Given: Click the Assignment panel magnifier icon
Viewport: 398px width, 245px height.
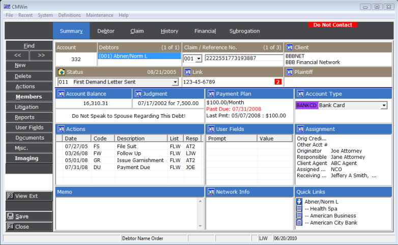Looking at the screenshot, I should (x=300, y=129).
